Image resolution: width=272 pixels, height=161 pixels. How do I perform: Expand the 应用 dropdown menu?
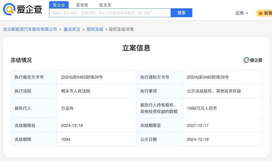click(x=242, y=13)
